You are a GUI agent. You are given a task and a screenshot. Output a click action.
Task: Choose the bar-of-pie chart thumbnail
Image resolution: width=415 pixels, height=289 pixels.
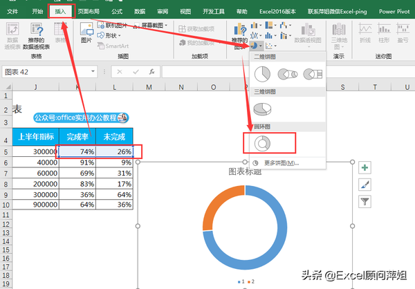[x=313, y=75]
